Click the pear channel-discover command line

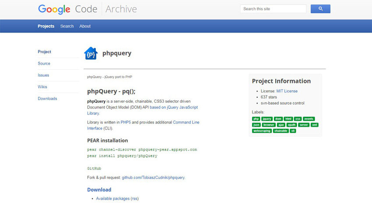click(x=142, y=150)
